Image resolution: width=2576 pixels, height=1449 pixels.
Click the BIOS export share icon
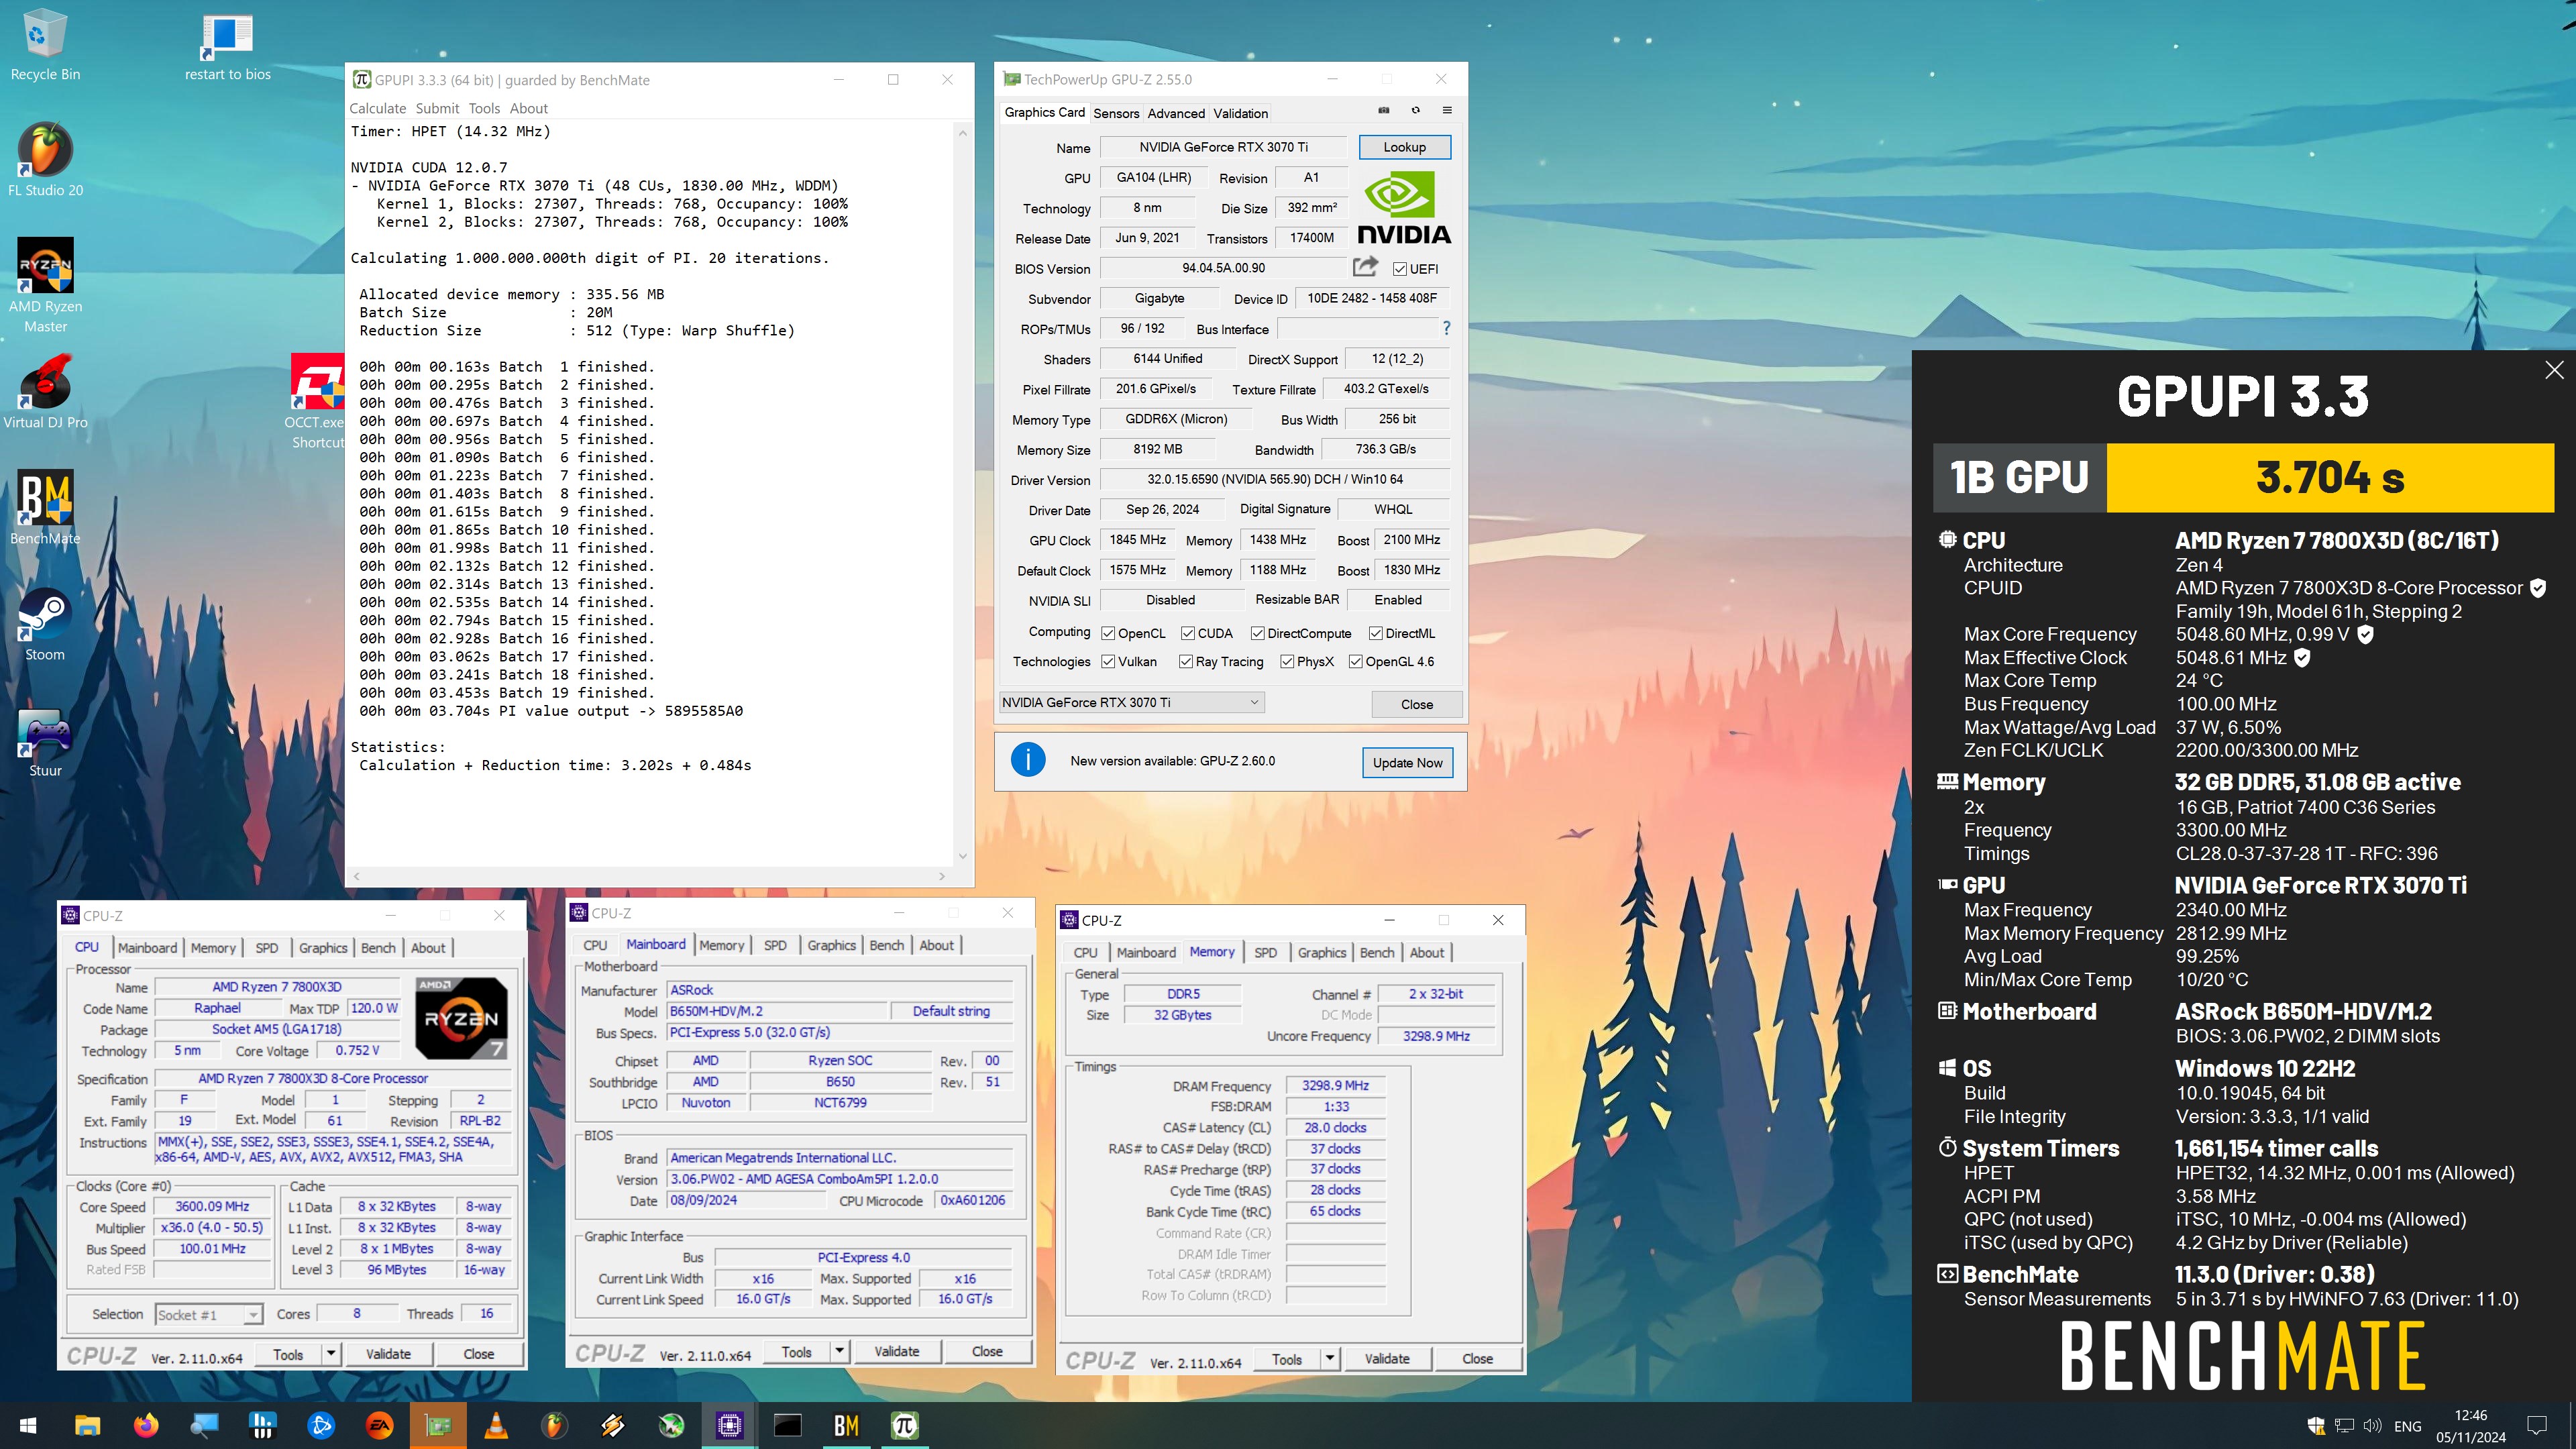(1365, 266)
